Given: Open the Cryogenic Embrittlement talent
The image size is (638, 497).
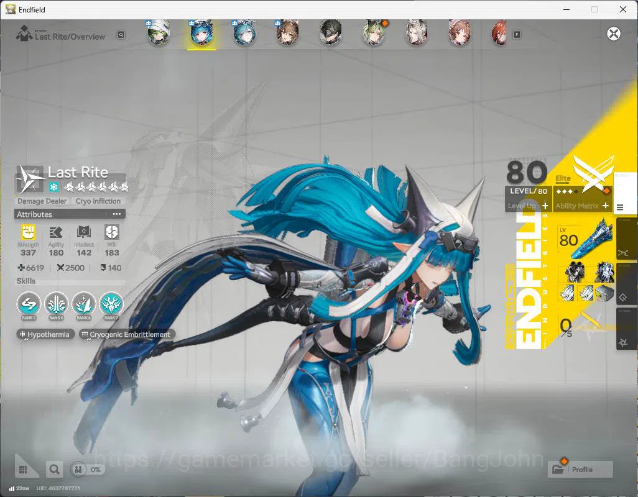Looking at the screenshot, I should (127, 334).
